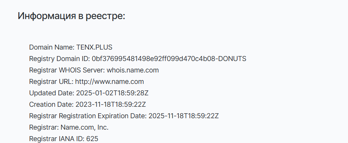
Task: Click the 2023-11-18T18:59:22Z creation timestamp
Action: point(111,104)
